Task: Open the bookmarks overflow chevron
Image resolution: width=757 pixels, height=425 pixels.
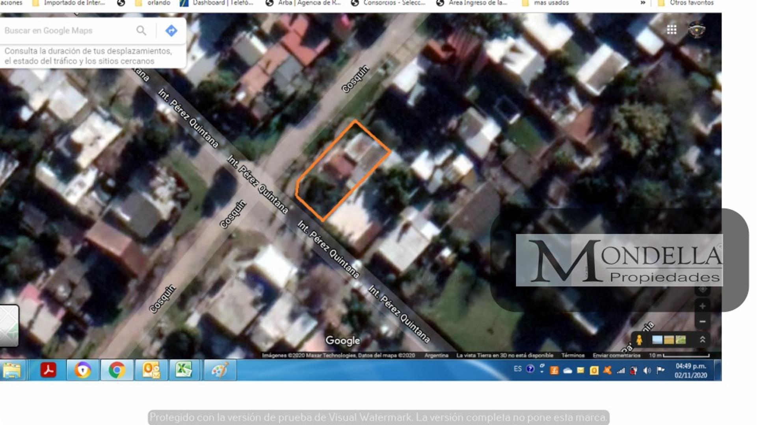Action: click(644, 2)
